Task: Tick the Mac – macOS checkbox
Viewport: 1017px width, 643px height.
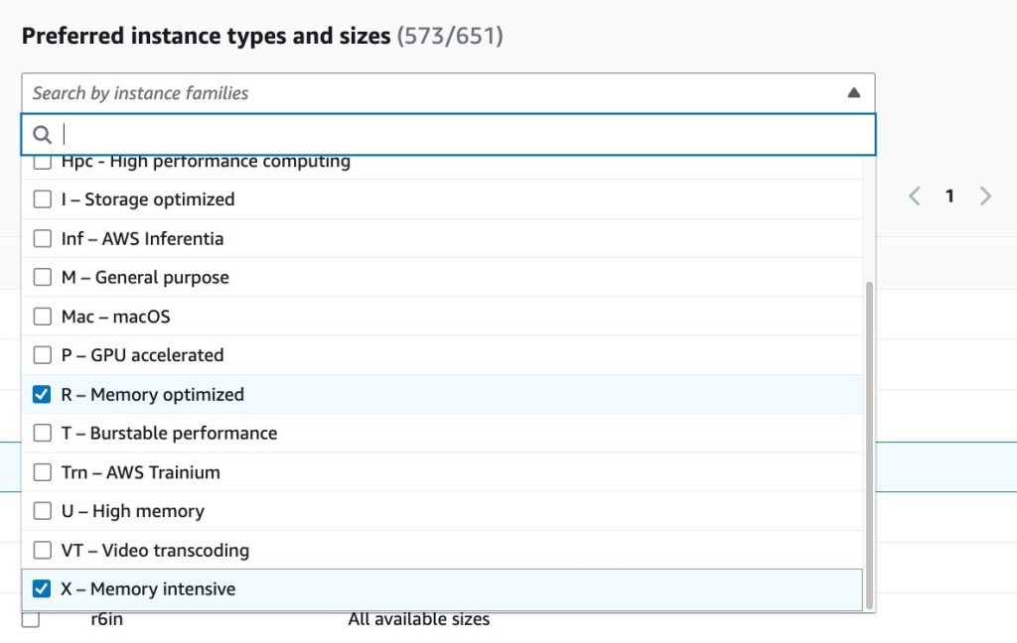Action: [x=42, y=317]
